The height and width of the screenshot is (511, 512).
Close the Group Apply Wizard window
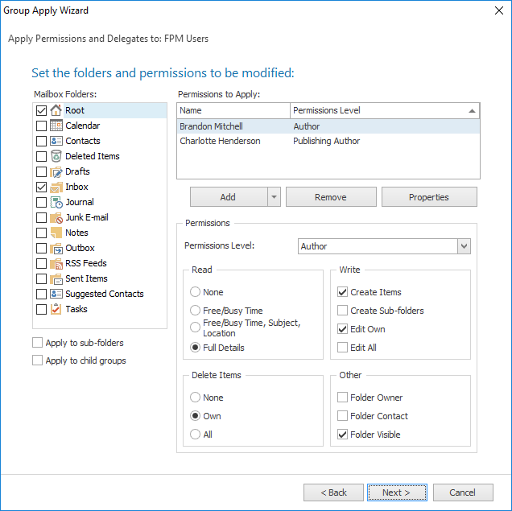[498, 10]
